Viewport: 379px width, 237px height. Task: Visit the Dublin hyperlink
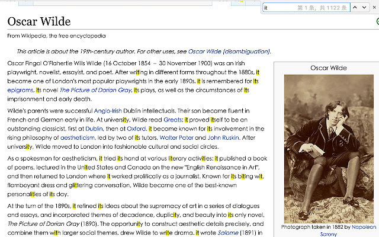94,129
